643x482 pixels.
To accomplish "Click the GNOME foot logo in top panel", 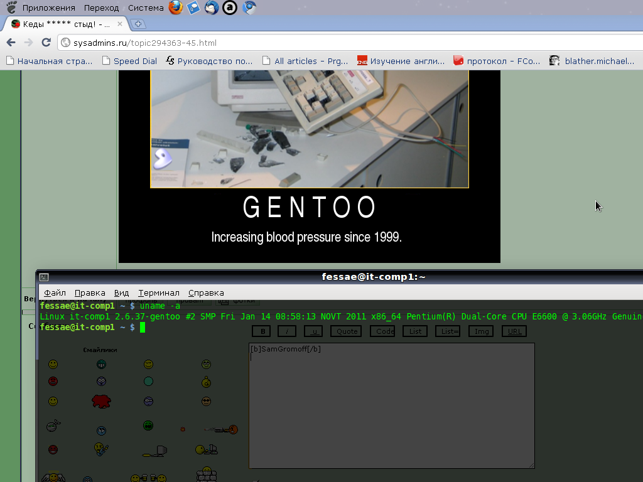I will 11,7.
